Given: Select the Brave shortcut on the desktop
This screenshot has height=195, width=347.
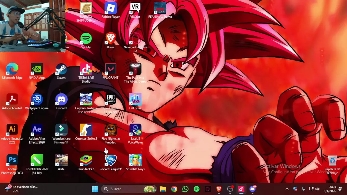Looking at the screenshot, I should (111, 41).
